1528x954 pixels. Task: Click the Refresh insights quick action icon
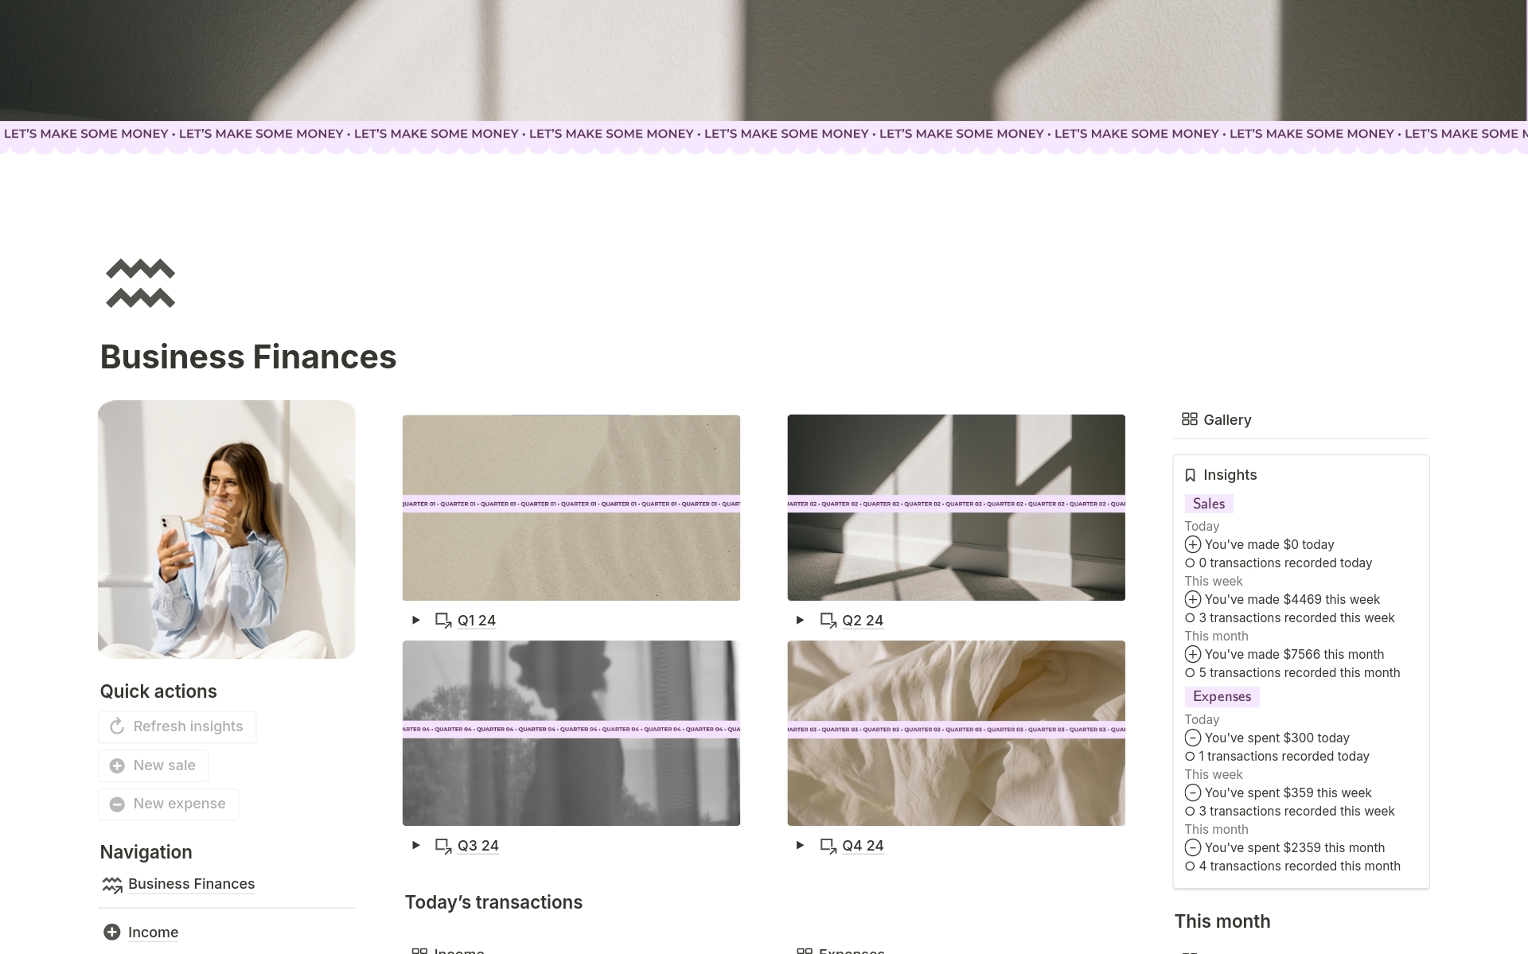(118, 726)
